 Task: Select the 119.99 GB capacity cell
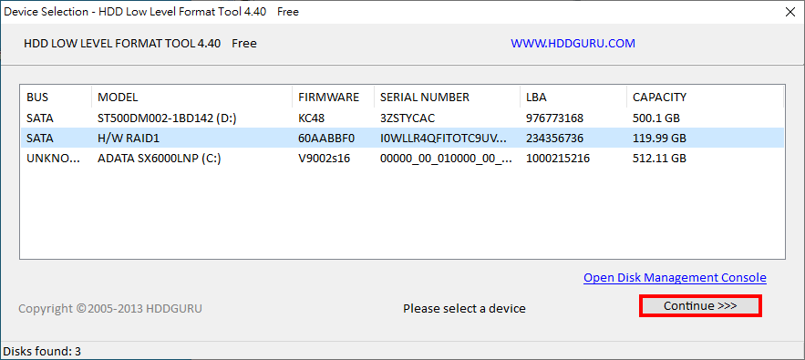click(x=659, y=139)
